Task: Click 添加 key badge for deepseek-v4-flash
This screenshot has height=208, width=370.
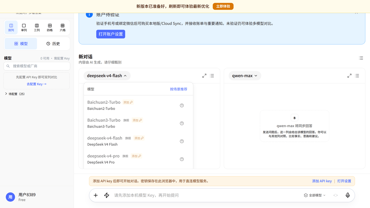Action: (139, 138)
